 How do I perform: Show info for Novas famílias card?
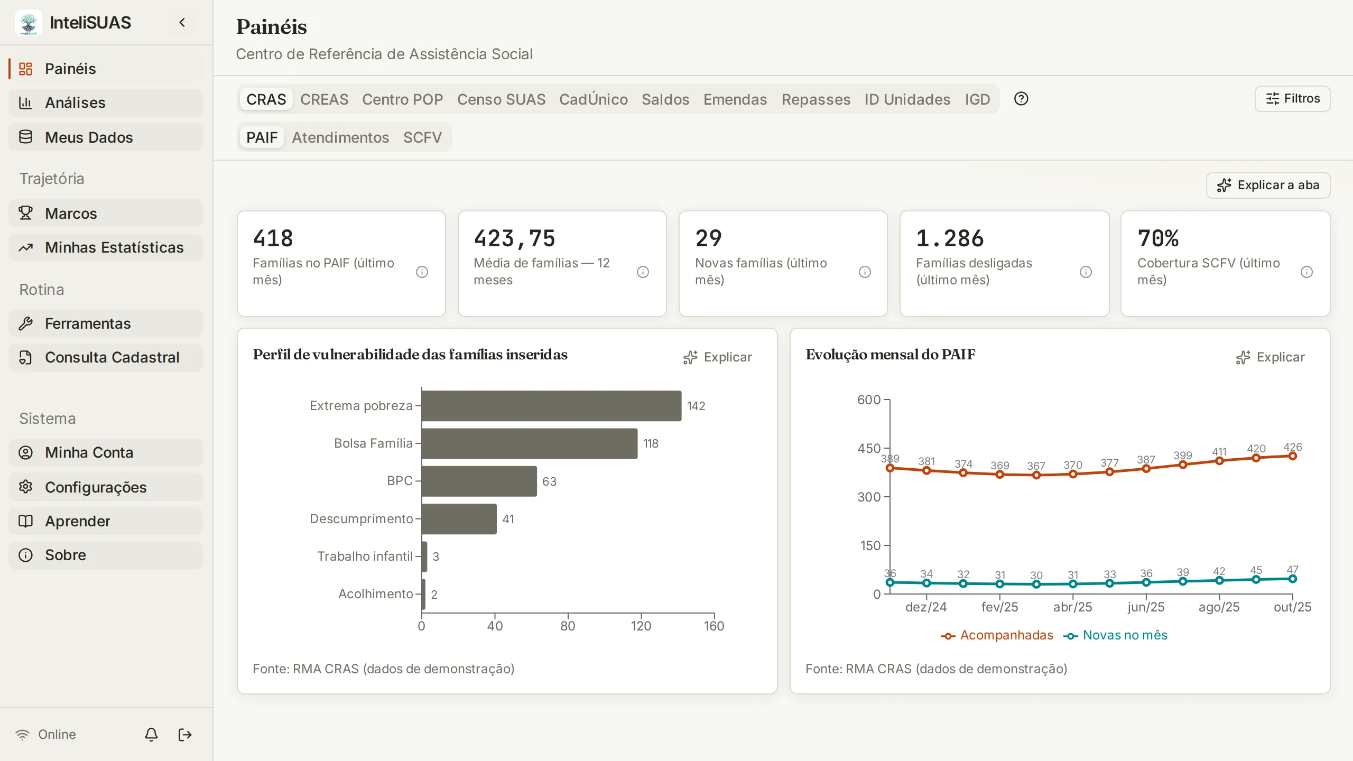(865, 272)
